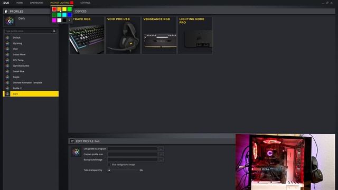Open the Dashboard tab
338x190 pixels.
click(x=36, y=3)
